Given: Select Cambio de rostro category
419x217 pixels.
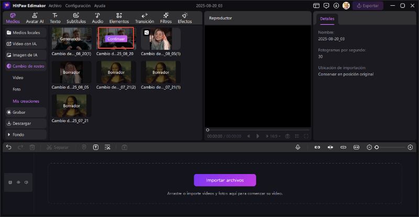Looking at the screenshot, I should 26,66.
